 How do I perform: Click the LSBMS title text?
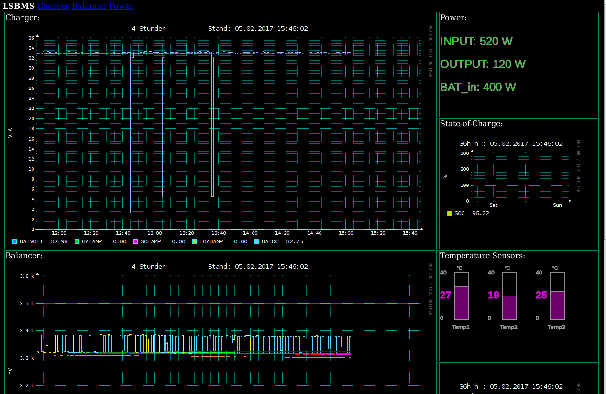pos(19,6)
